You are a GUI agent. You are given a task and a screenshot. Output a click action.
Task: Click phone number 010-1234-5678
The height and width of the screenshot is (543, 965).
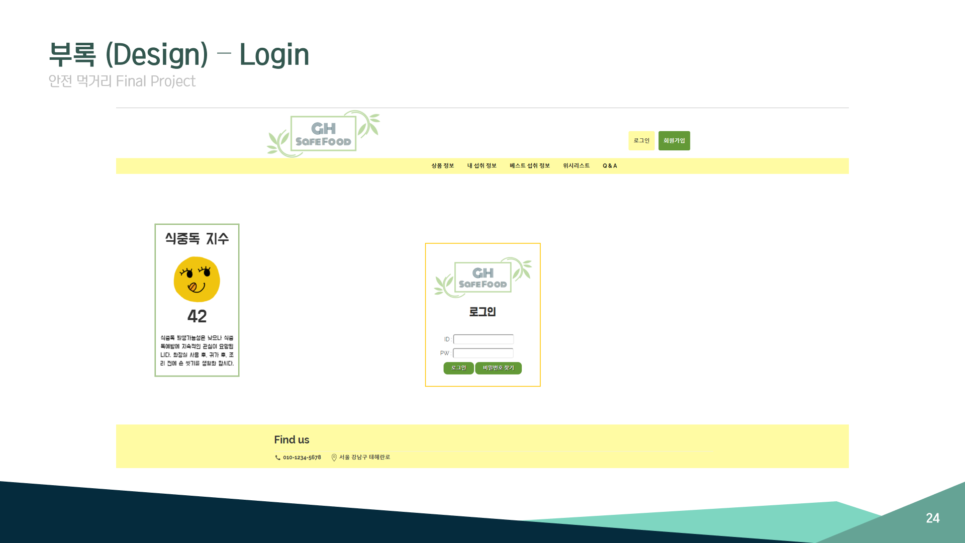(x=302, y=458)
